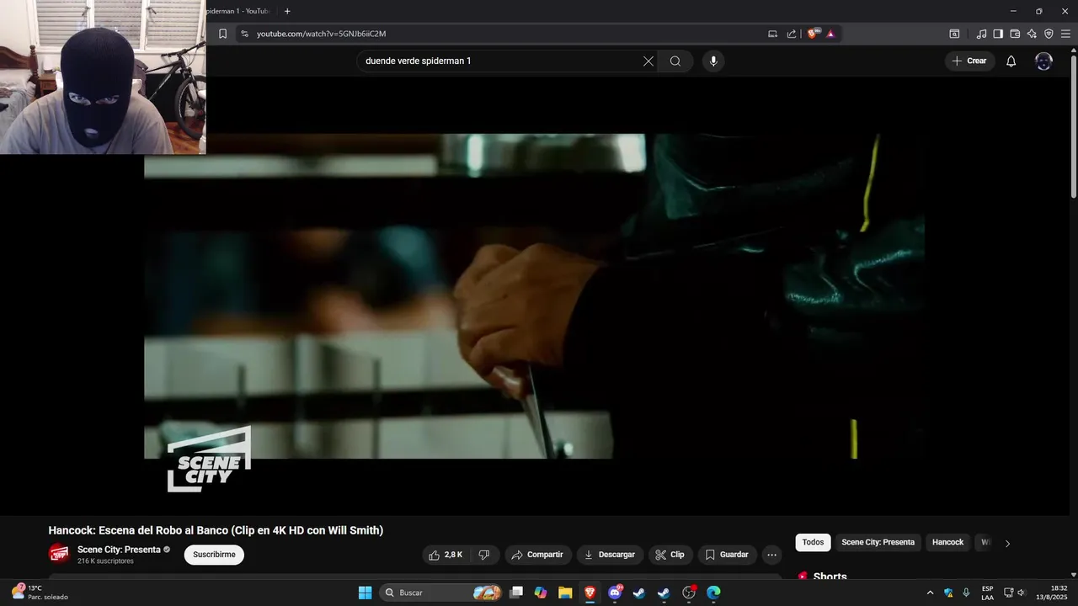Open the browser hamburger menu

(x=1065, y=34)
